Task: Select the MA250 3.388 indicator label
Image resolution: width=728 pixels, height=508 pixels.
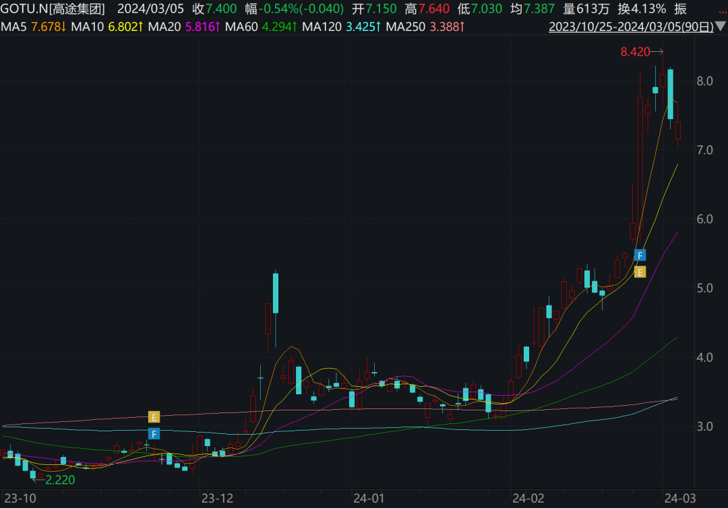Action: click(425, 27)
